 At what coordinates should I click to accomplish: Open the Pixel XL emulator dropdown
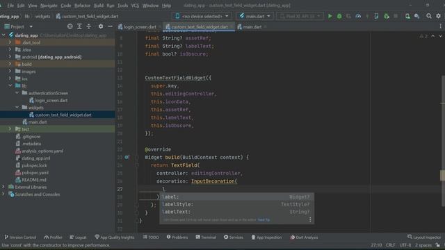[x=300, y=16]
